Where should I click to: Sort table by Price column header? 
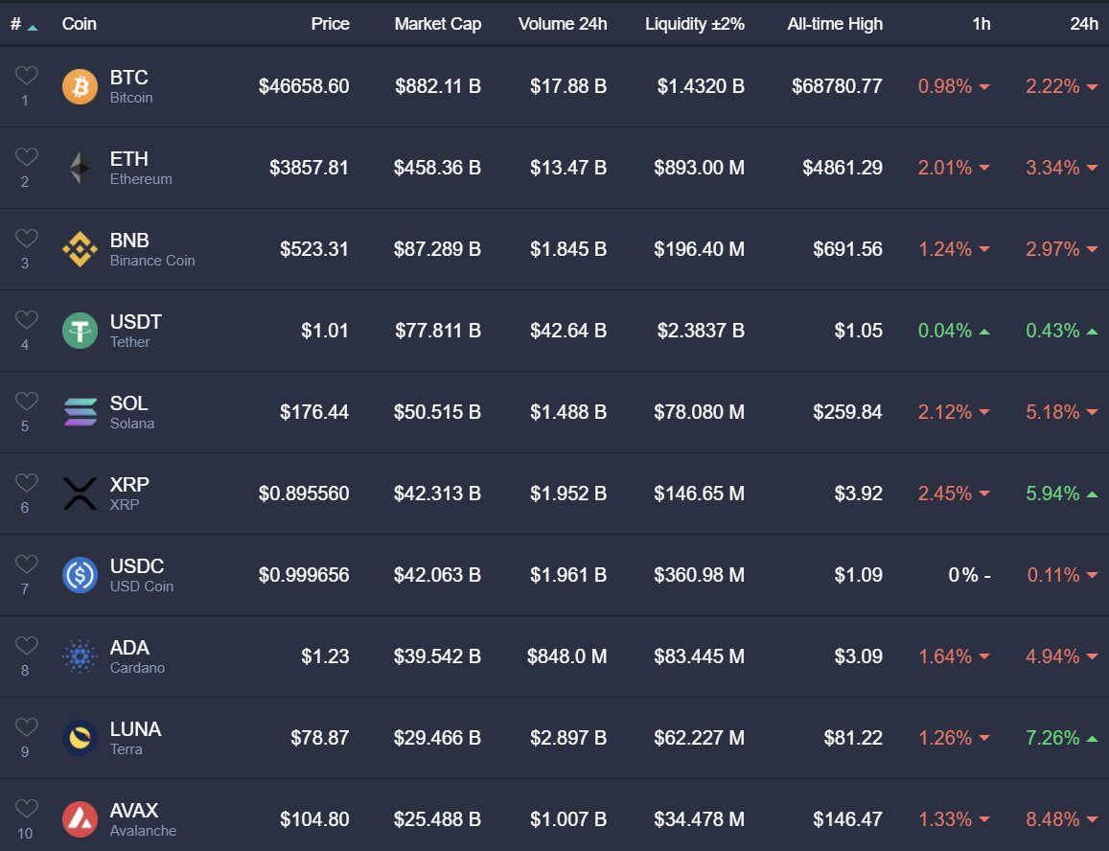click(x=331, y=24)
